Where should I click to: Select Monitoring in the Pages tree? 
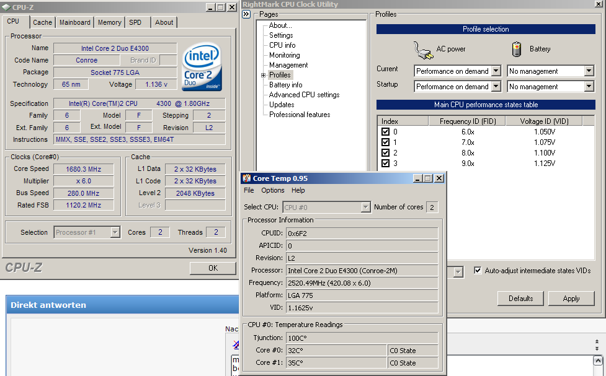click(285, 55)
